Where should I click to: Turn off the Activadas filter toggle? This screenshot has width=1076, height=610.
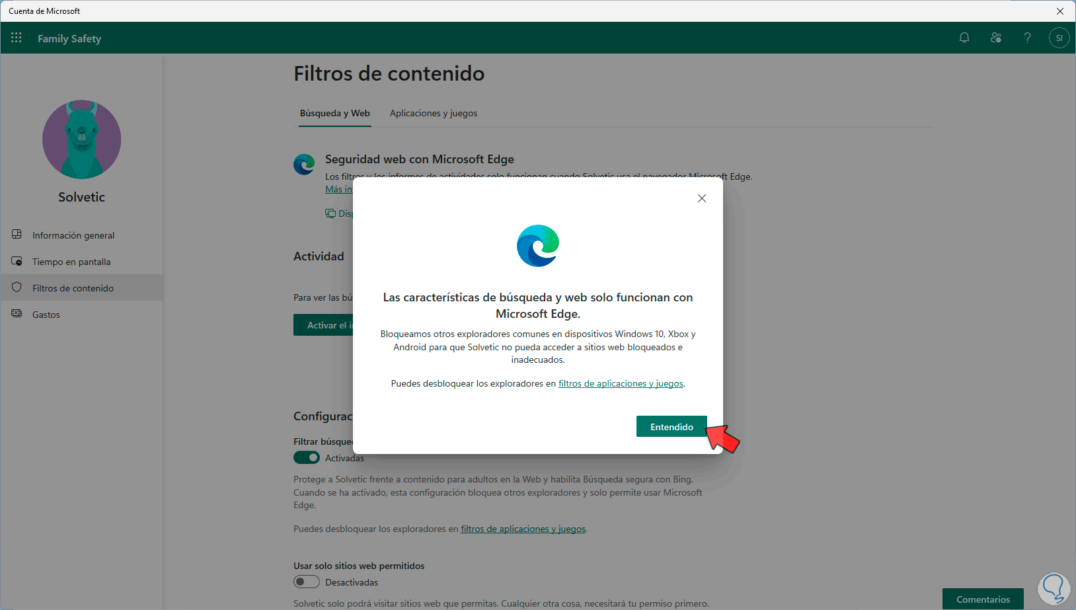(307, 457)
